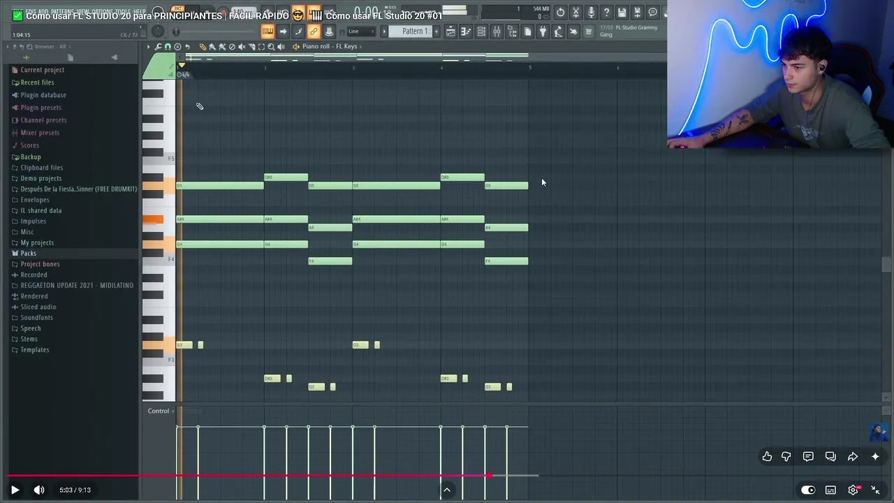Like the video with thumbs up
Screen dimensions: 894x503
[x=767, y=456]
